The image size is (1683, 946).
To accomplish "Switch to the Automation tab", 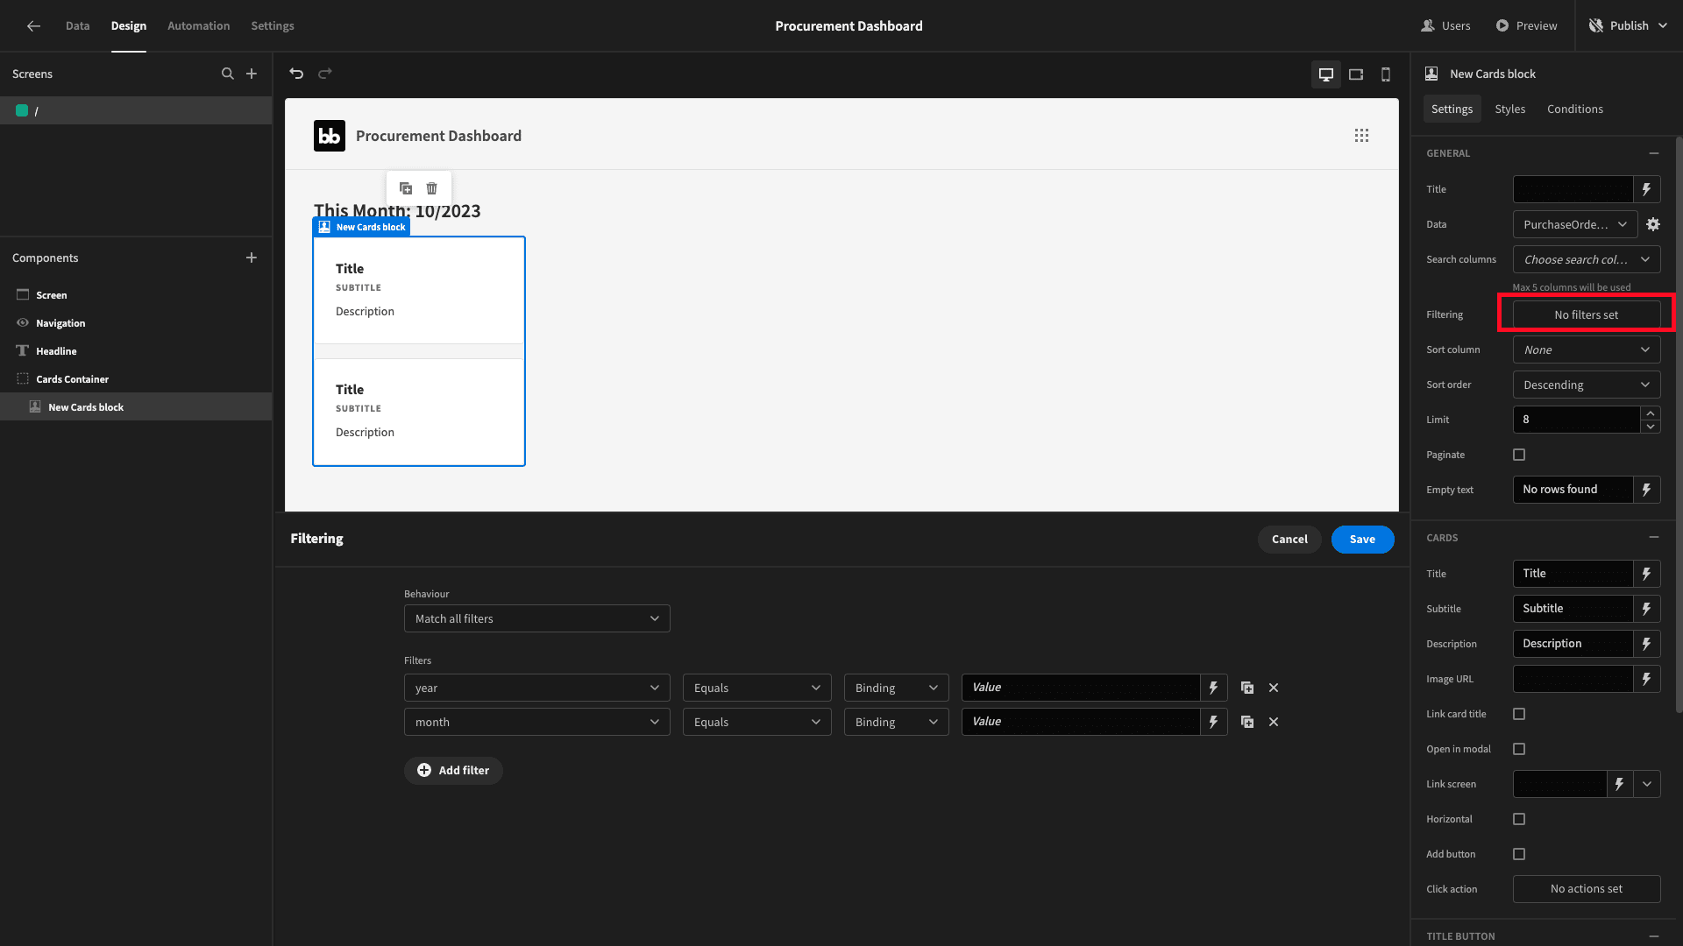I will [x=199, y=26].
